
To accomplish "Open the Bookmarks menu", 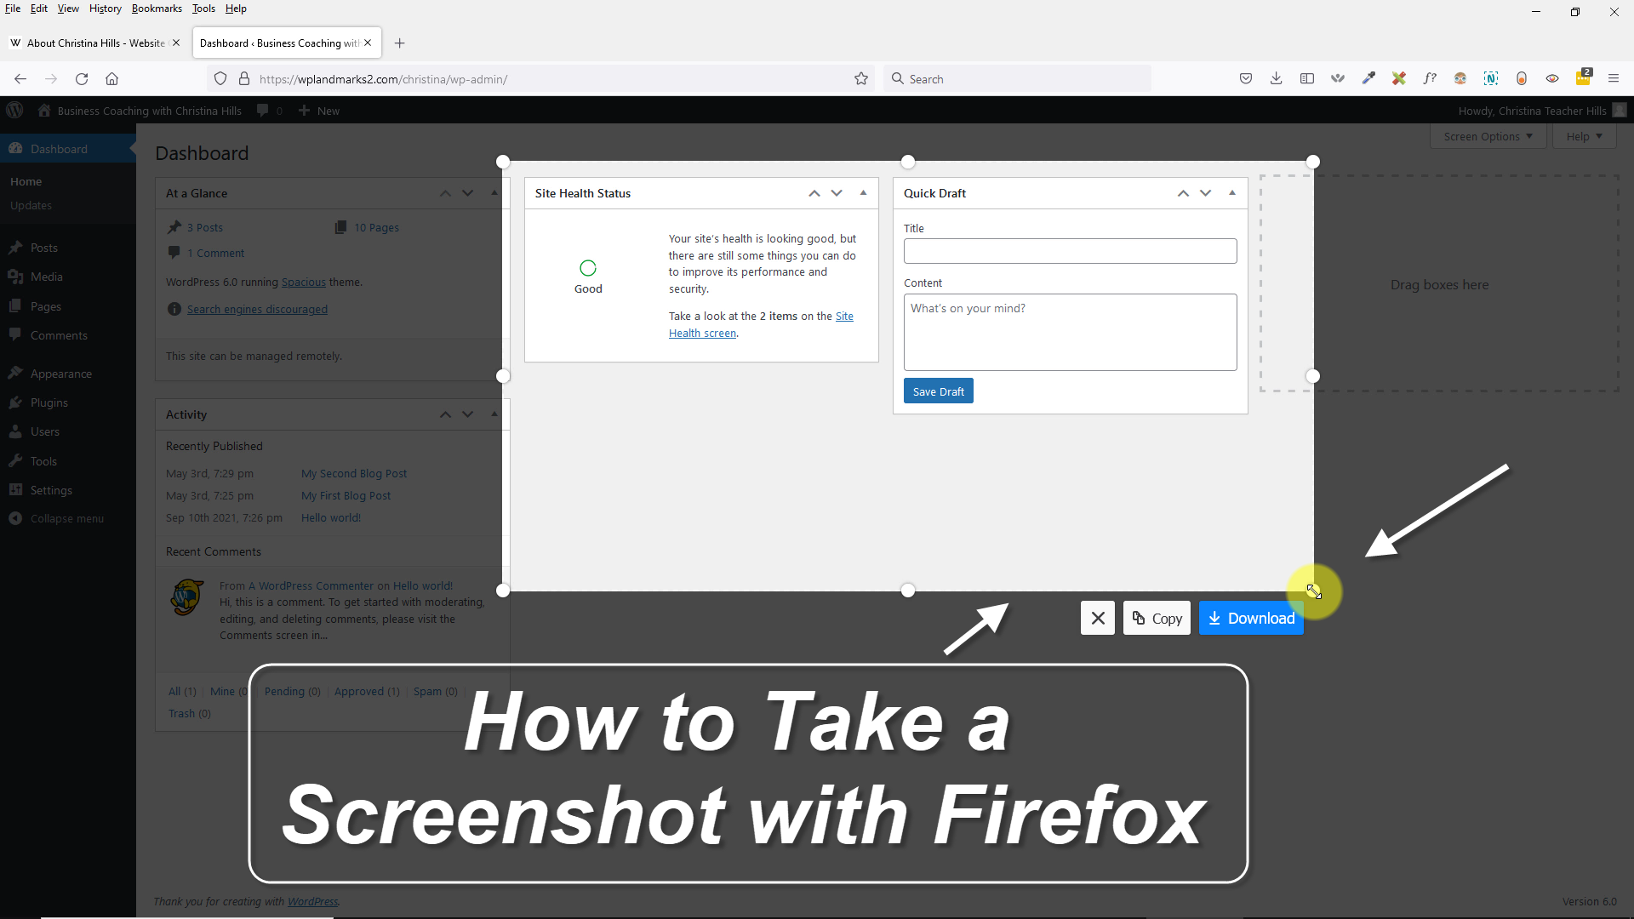I will pos(157,9).
